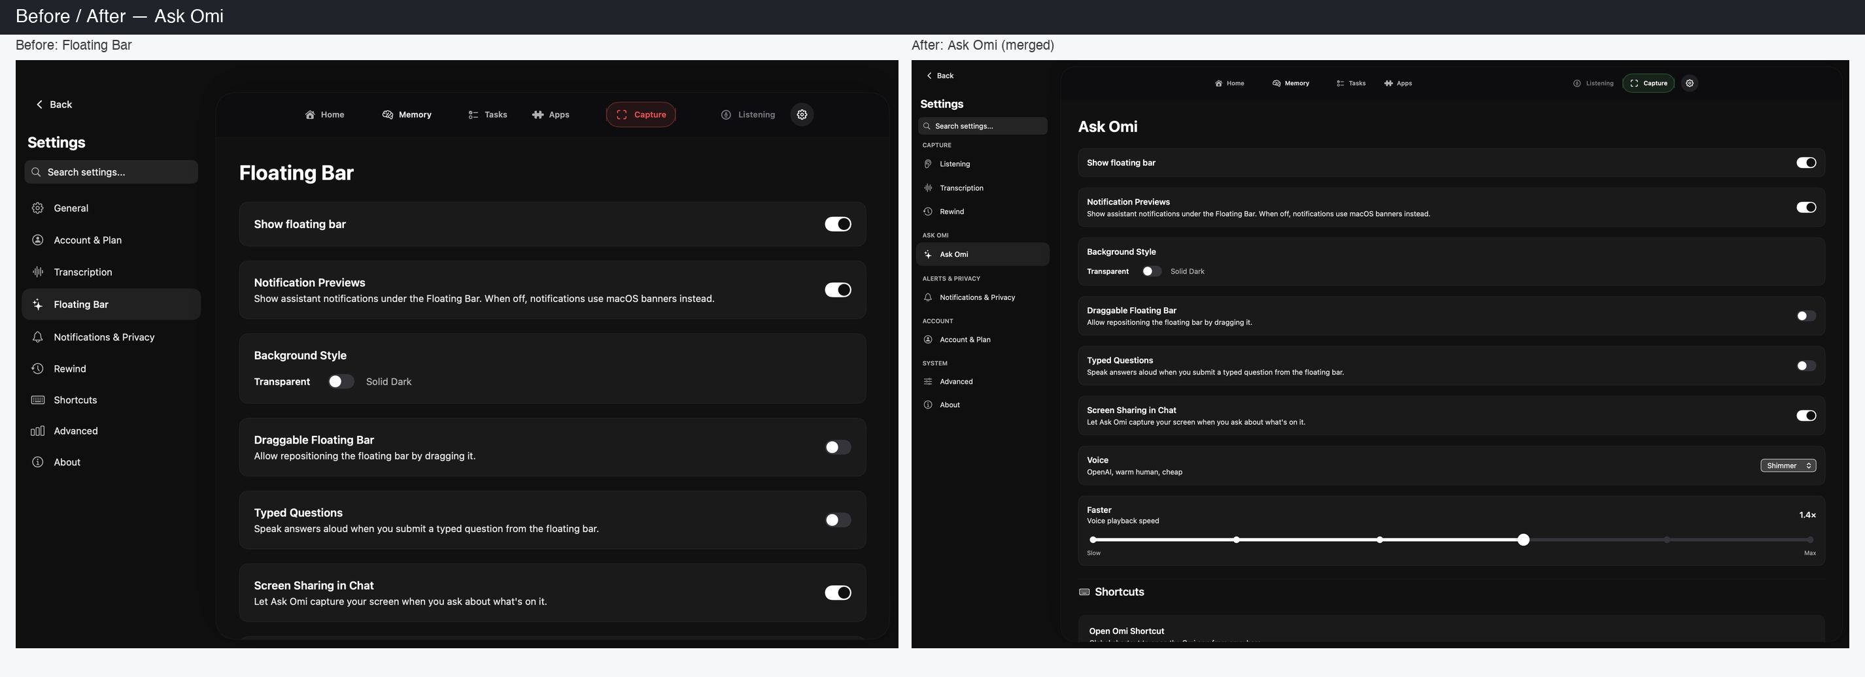Click the About info icon in Before sidebar

[38, 462]
